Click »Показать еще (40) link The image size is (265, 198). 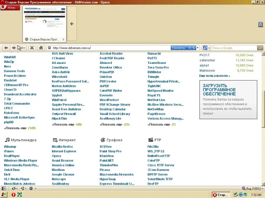click(67, 125)
